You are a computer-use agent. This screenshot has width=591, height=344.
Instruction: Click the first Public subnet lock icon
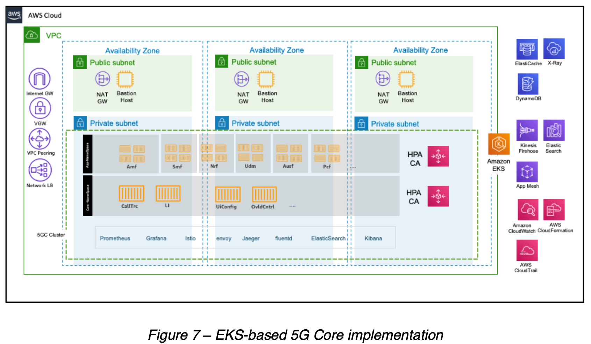tap(80, 62)
